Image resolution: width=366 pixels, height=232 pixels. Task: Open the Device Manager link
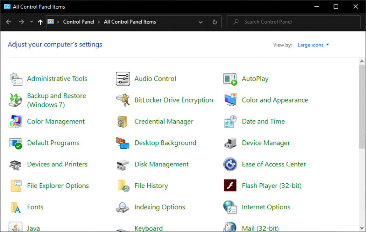[266, 143]
